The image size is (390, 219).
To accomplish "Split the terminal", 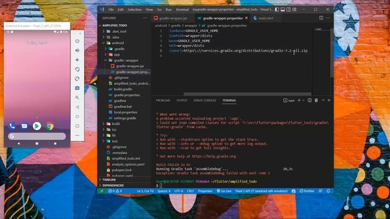I will [310, 100].
